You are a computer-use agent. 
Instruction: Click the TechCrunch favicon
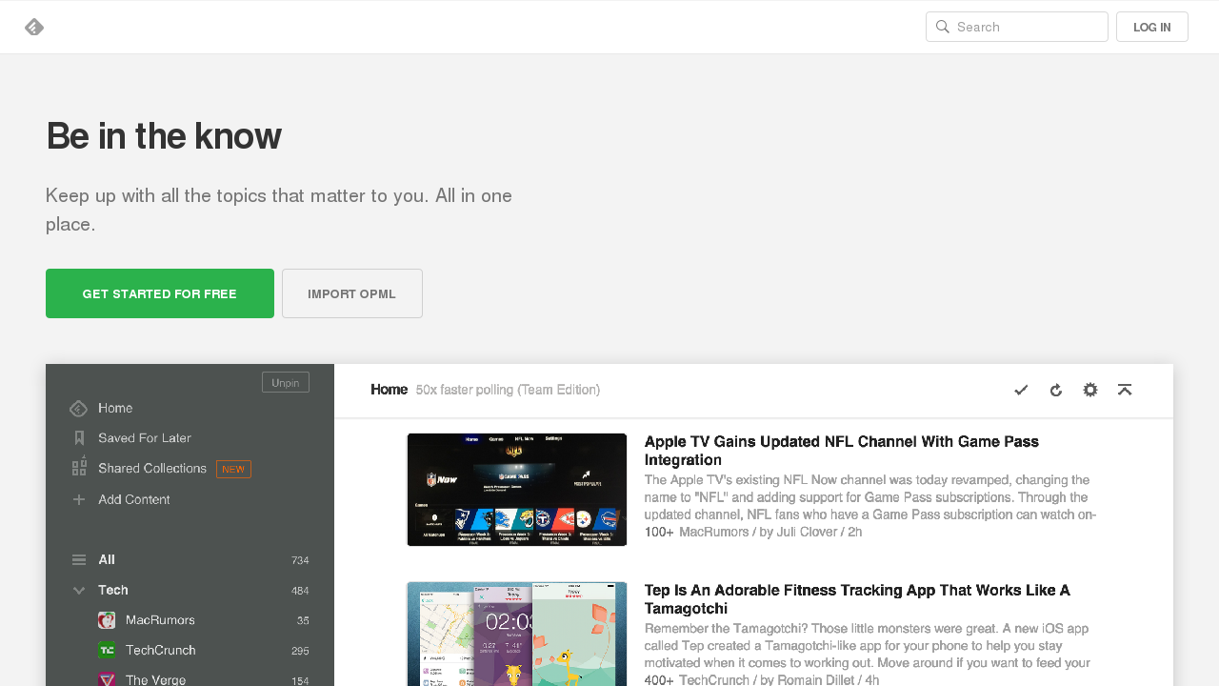(x=107, y=651)
